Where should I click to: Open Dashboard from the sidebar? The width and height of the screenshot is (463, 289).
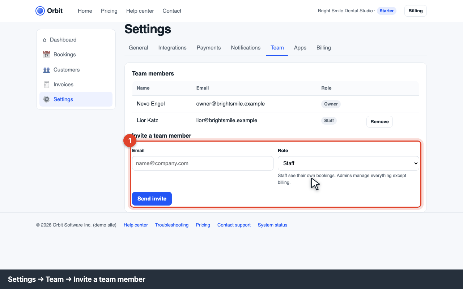pos(76,40)
